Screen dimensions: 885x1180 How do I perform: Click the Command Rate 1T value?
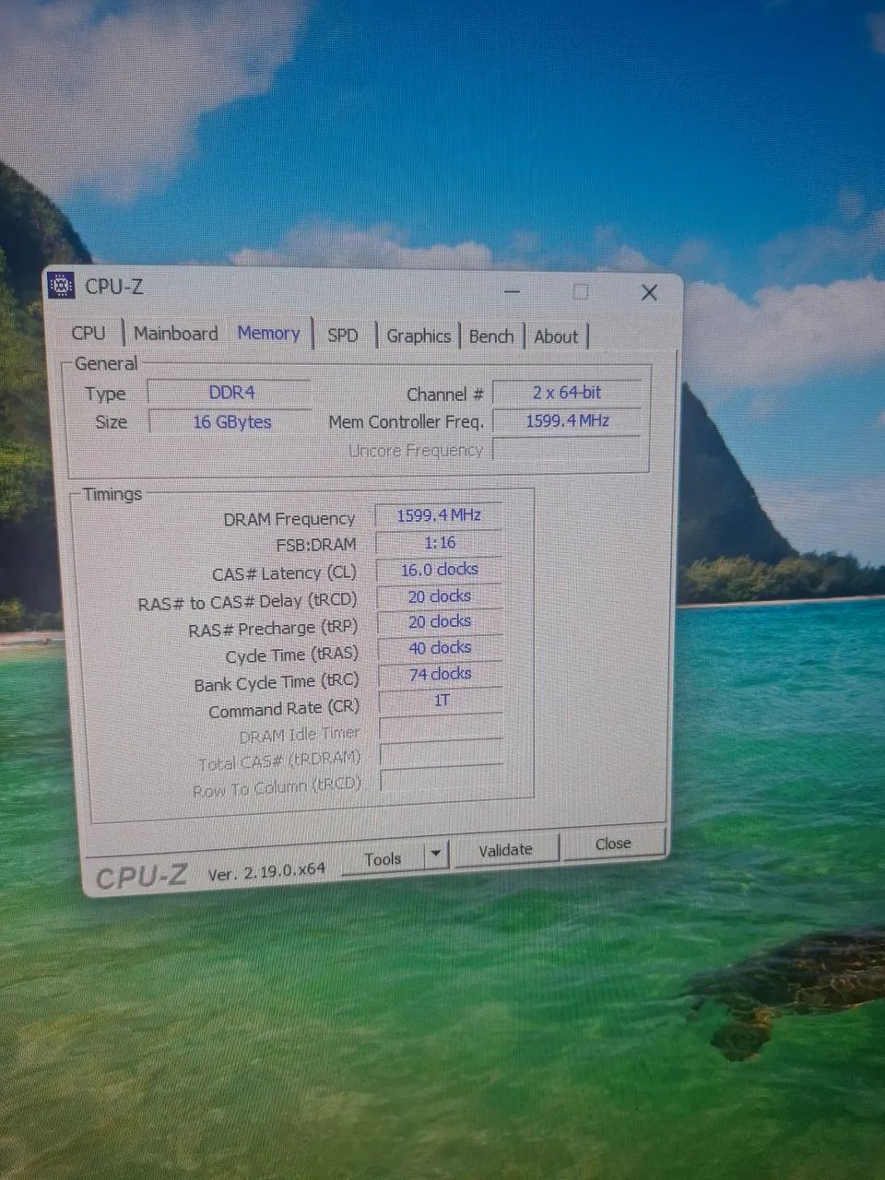[441, 701]
